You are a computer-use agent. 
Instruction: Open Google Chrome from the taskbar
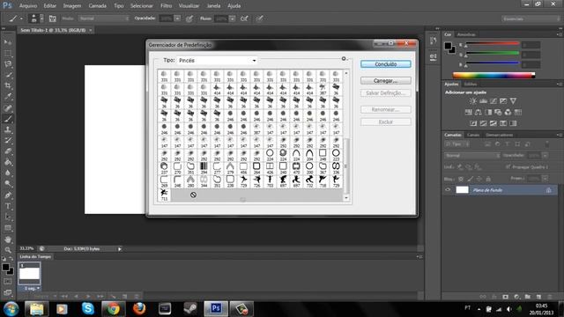114,308
